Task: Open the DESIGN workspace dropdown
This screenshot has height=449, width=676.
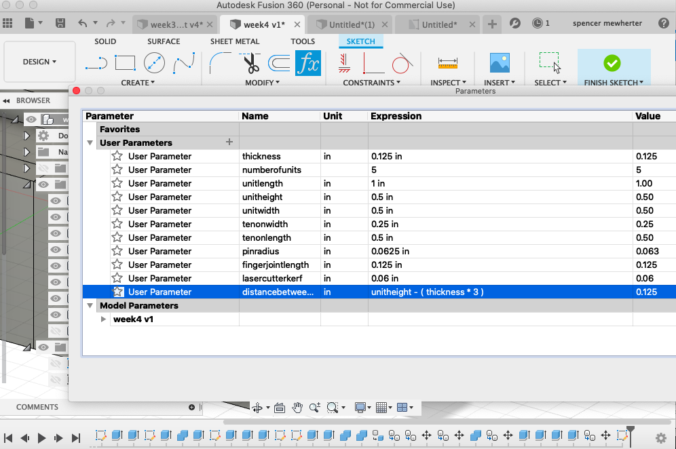Action: point(39,62)
